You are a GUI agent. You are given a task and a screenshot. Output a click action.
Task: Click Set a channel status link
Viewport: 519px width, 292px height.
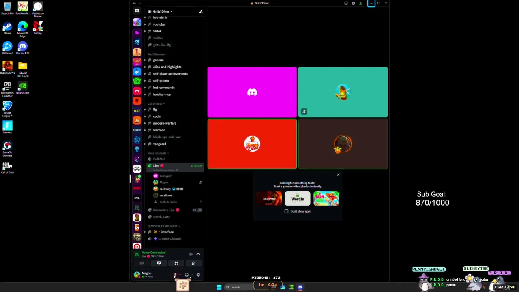point(165,170)
